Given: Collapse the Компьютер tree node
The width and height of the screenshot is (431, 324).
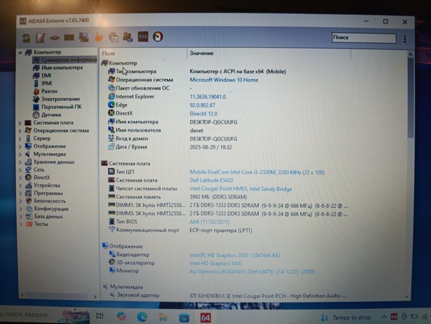Looking at the screenshot, I should pyautogui.click(x=20, y=52).
